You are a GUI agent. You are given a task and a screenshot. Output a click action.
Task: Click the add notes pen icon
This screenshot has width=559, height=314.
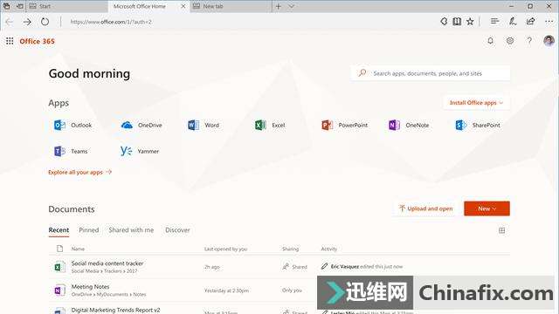[x=513, y=21]
